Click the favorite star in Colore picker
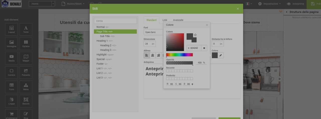Image resolution: width=321 pixels, height=119 pixels. coord(195,35)
